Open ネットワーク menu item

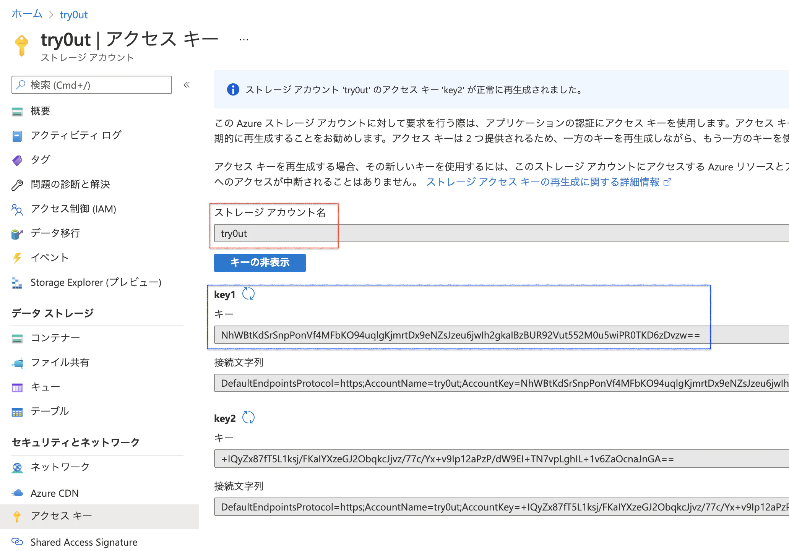(60, 467)
